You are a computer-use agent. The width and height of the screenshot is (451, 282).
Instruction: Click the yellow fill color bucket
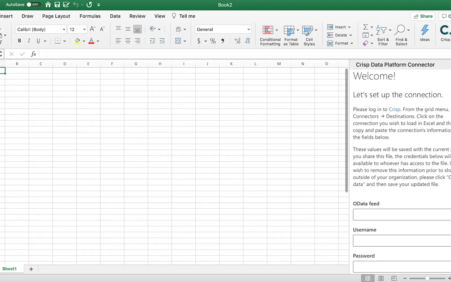pyautogui.click(x=77, y=41)
